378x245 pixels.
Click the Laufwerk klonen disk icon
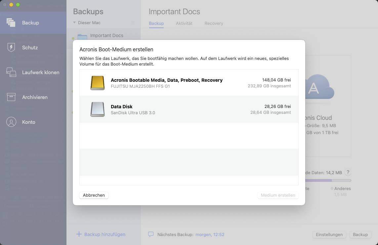[x=11, y=72]
